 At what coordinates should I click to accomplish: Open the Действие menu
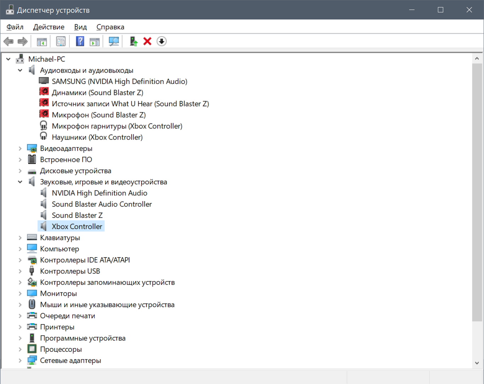[x=49, y=27]
